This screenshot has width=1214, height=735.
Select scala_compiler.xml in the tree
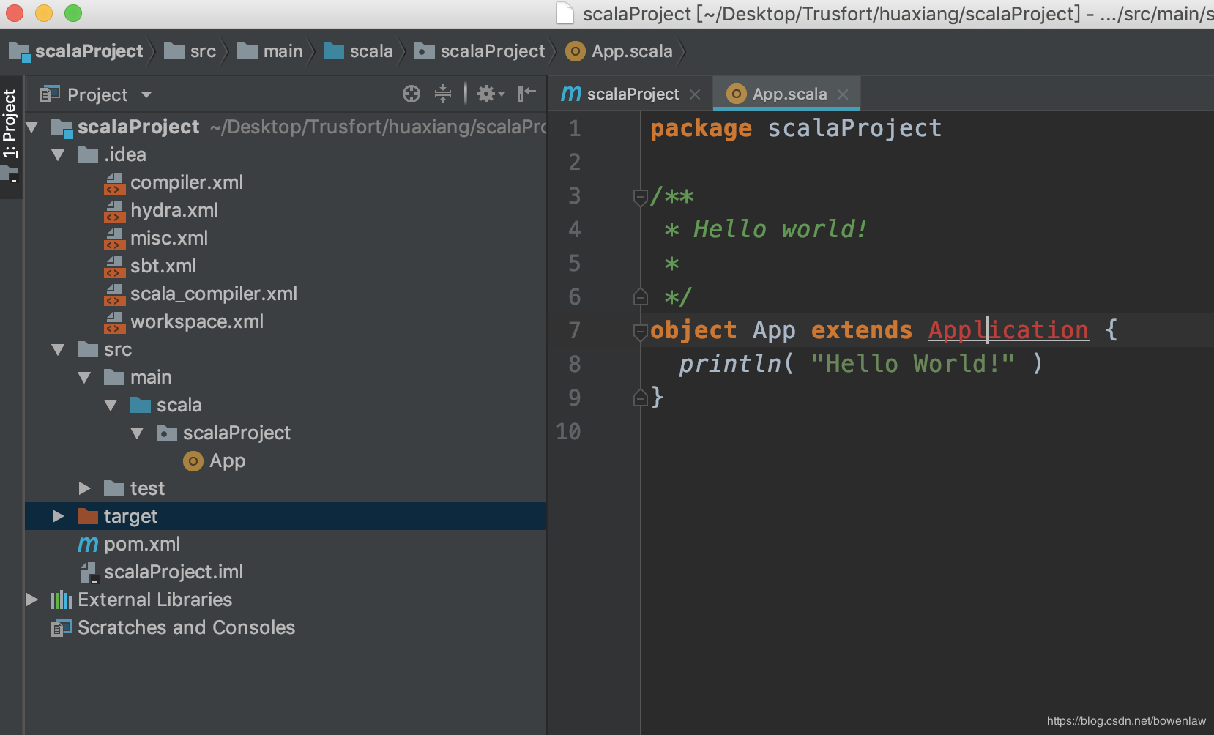coord(214,294)
